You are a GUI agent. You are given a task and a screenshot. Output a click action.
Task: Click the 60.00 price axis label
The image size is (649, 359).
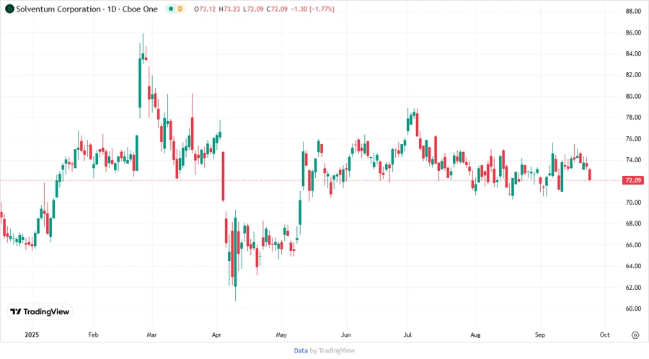633,309
